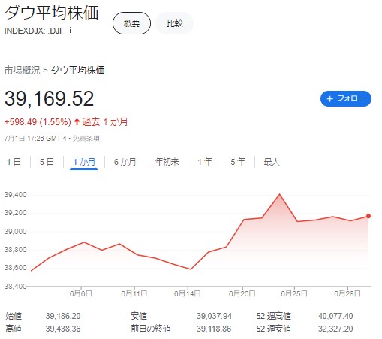This screenshot has height=339, width=382.
Task: Click the 前日の終値 value 39,118.86
Action: point(214,328)
